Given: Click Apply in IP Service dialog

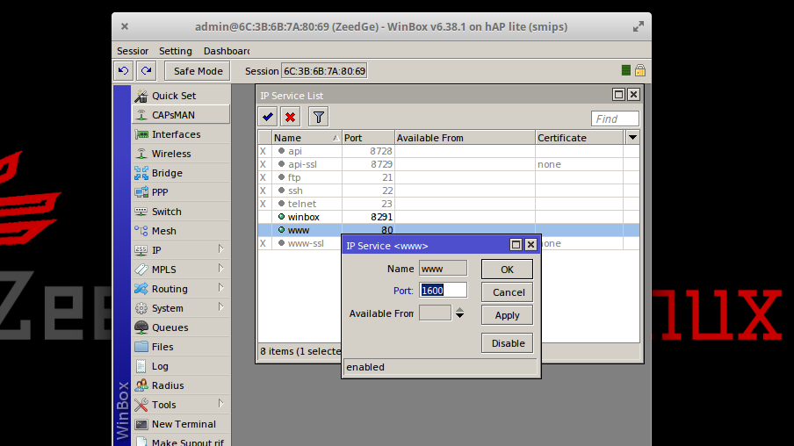Looking at the screenshot, I should coord(507,315).
